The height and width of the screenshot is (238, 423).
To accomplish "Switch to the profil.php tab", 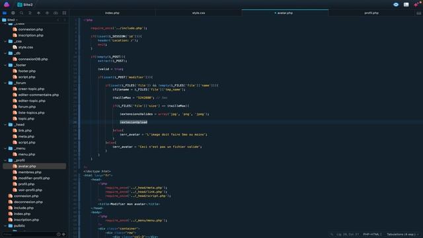I will point(371,13).
